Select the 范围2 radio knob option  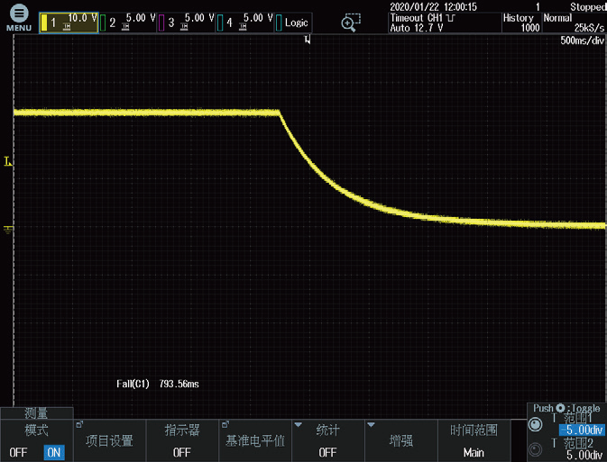click(536, 449)
